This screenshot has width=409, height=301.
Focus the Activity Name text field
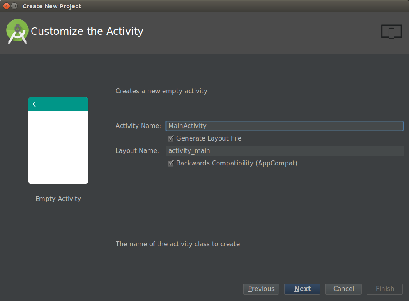284,126
